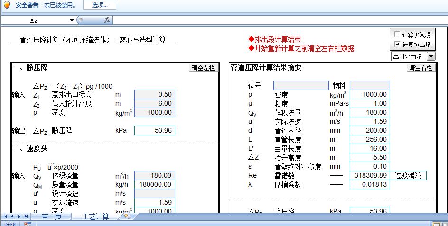Viewport: 448px width, 226px height.
Task: Select the 工艺计算 sheet tab
Action: 95,217
